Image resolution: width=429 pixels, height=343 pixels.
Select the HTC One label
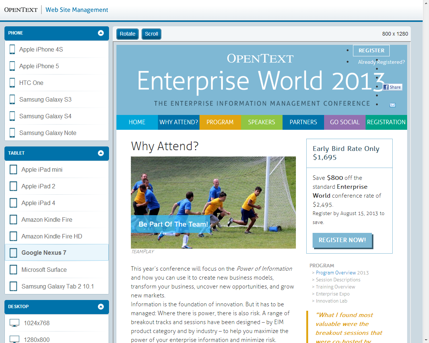[31, 83]
